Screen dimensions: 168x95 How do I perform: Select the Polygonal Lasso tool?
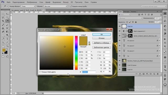[3, 17]
